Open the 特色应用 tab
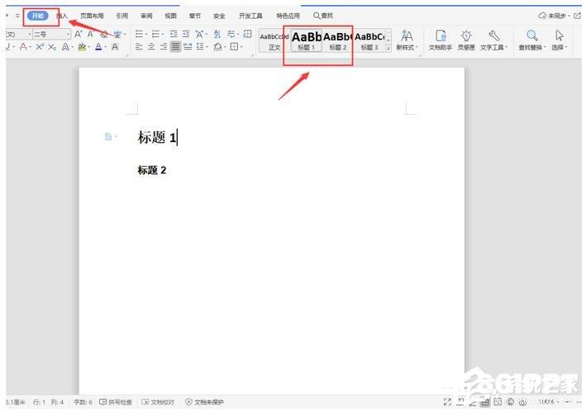 (x=288, y=16)
